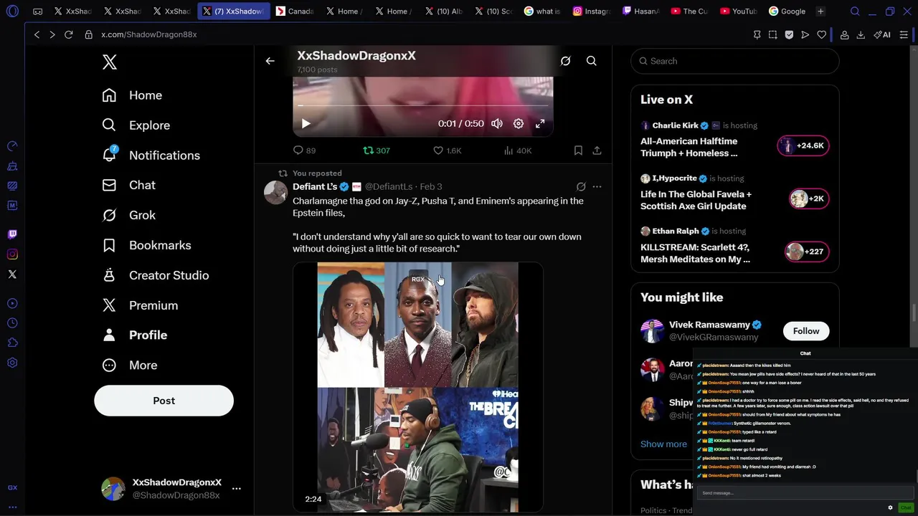918x516 pixels.
Task: Play the 0:50 video
Action: tap(306, 123)
